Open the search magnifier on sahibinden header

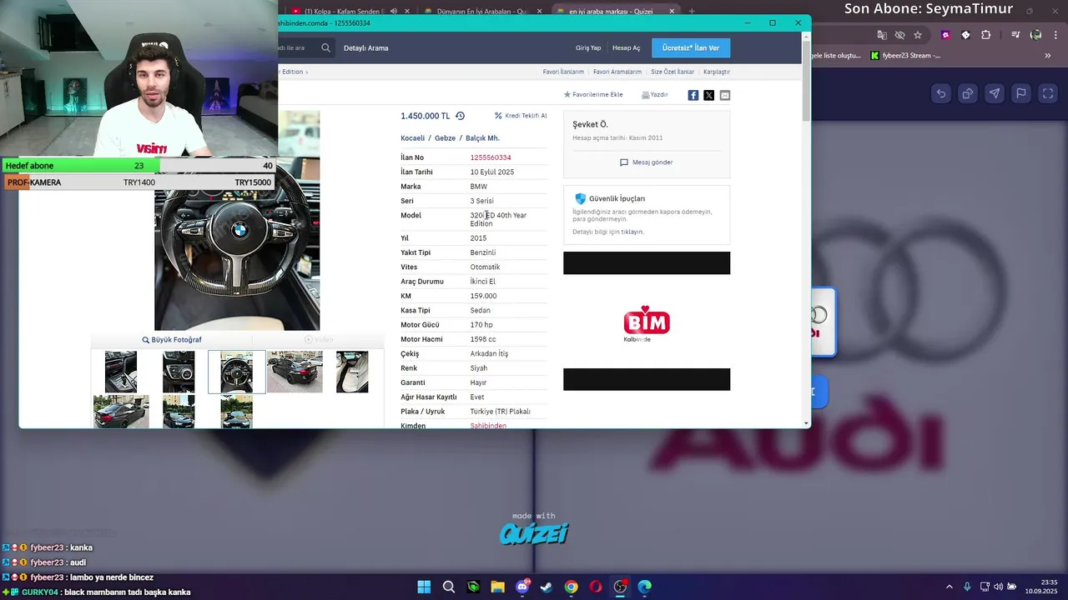click(x=326, y=47)
